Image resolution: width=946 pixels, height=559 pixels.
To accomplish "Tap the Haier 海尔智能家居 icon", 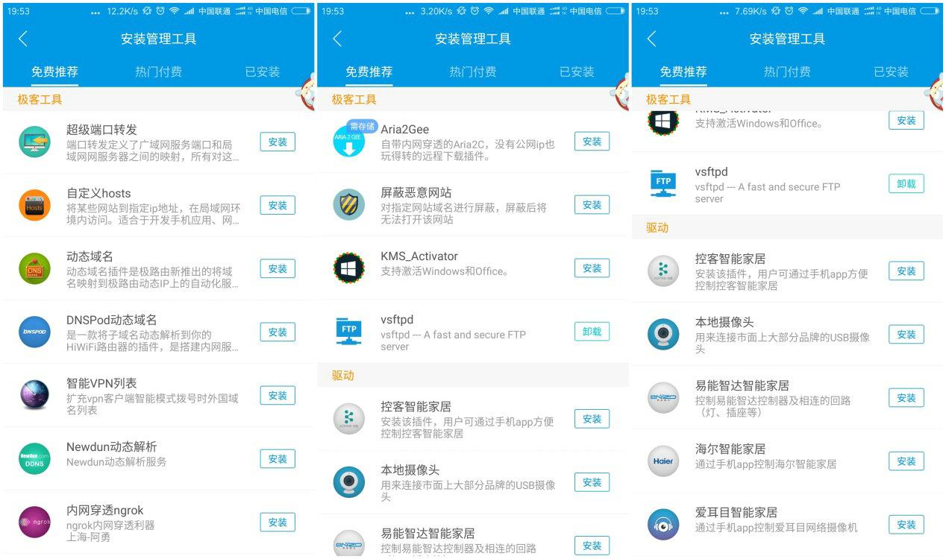I will (x=663, y=461).
